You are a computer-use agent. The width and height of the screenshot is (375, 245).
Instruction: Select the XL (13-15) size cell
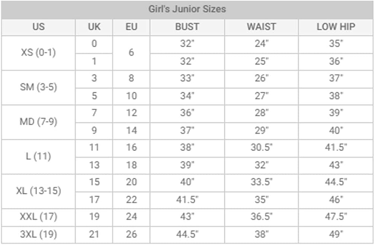tap(38, 191)
